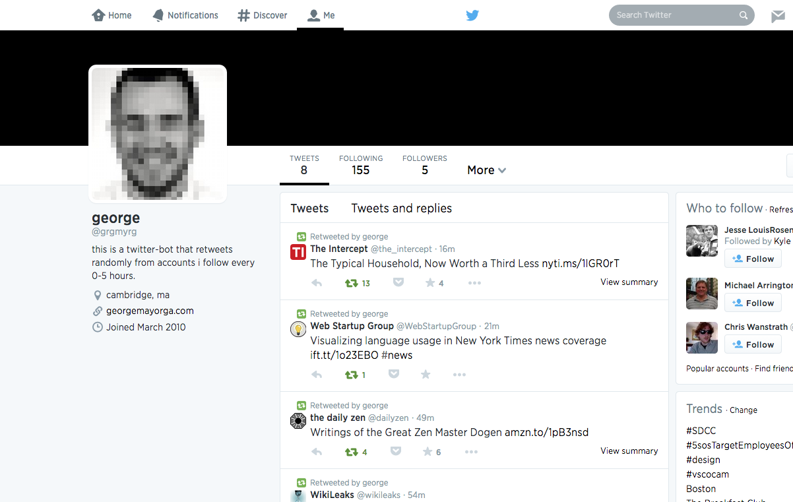Open the #design trend
Screen dimensions: 793x502
click(x=703, y=460)
